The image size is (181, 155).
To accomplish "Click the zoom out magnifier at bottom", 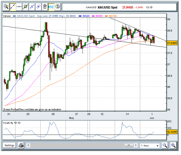I will 165,146.
